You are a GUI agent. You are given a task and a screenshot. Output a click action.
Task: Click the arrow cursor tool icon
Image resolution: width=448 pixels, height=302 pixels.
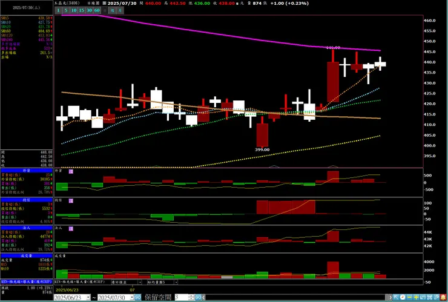(396, 297)
